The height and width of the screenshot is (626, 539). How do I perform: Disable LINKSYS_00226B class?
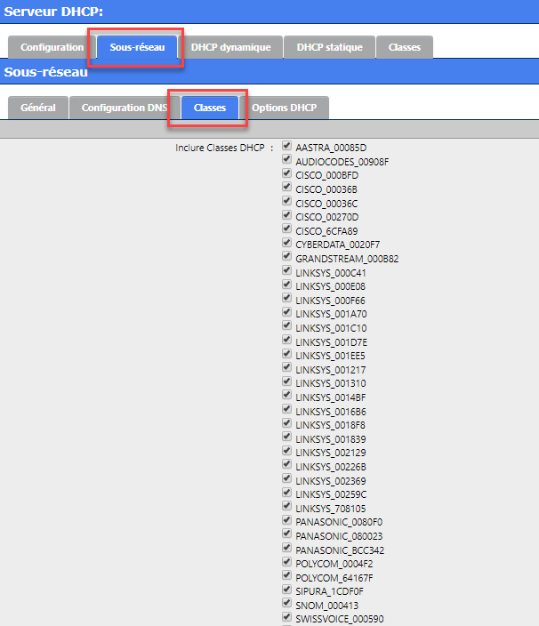tap(286, 464)
